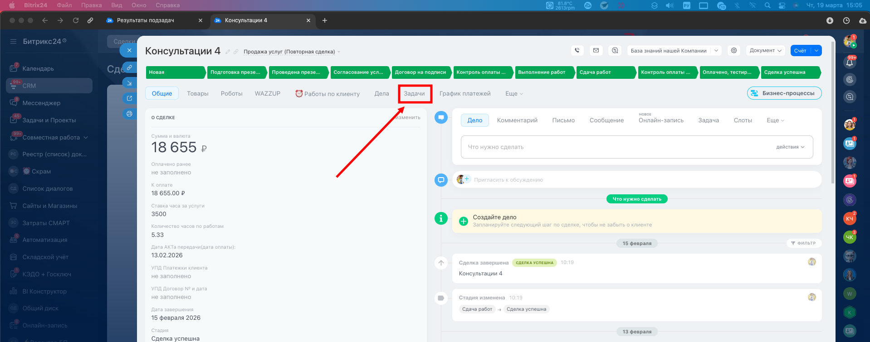Image resolution: width=870 pixels, height=342 pixels.
Task: Open macOS Spotlight search icon
Action: 767,5
